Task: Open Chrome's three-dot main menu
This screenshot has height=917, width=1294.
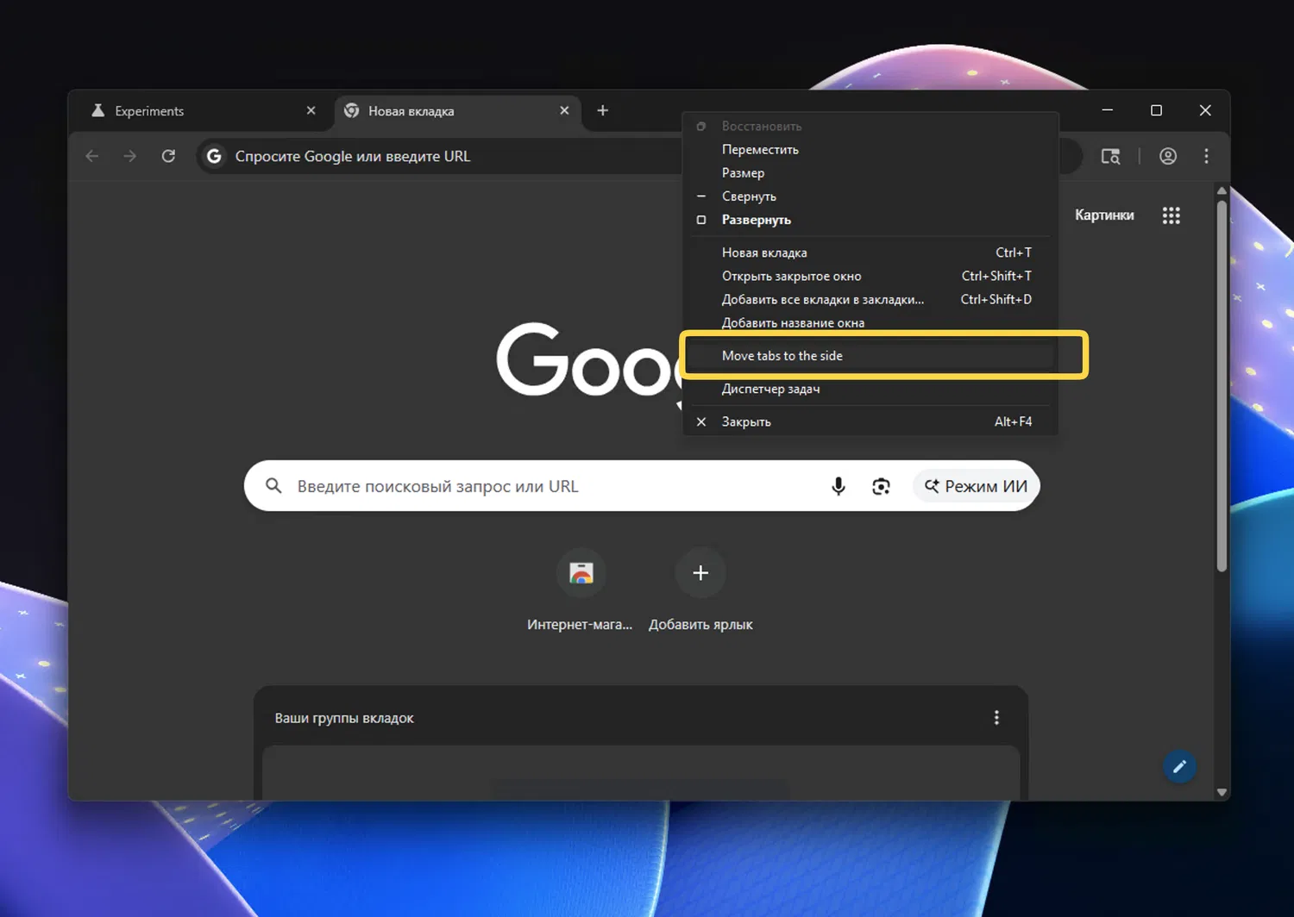Action: (1206, 156)
